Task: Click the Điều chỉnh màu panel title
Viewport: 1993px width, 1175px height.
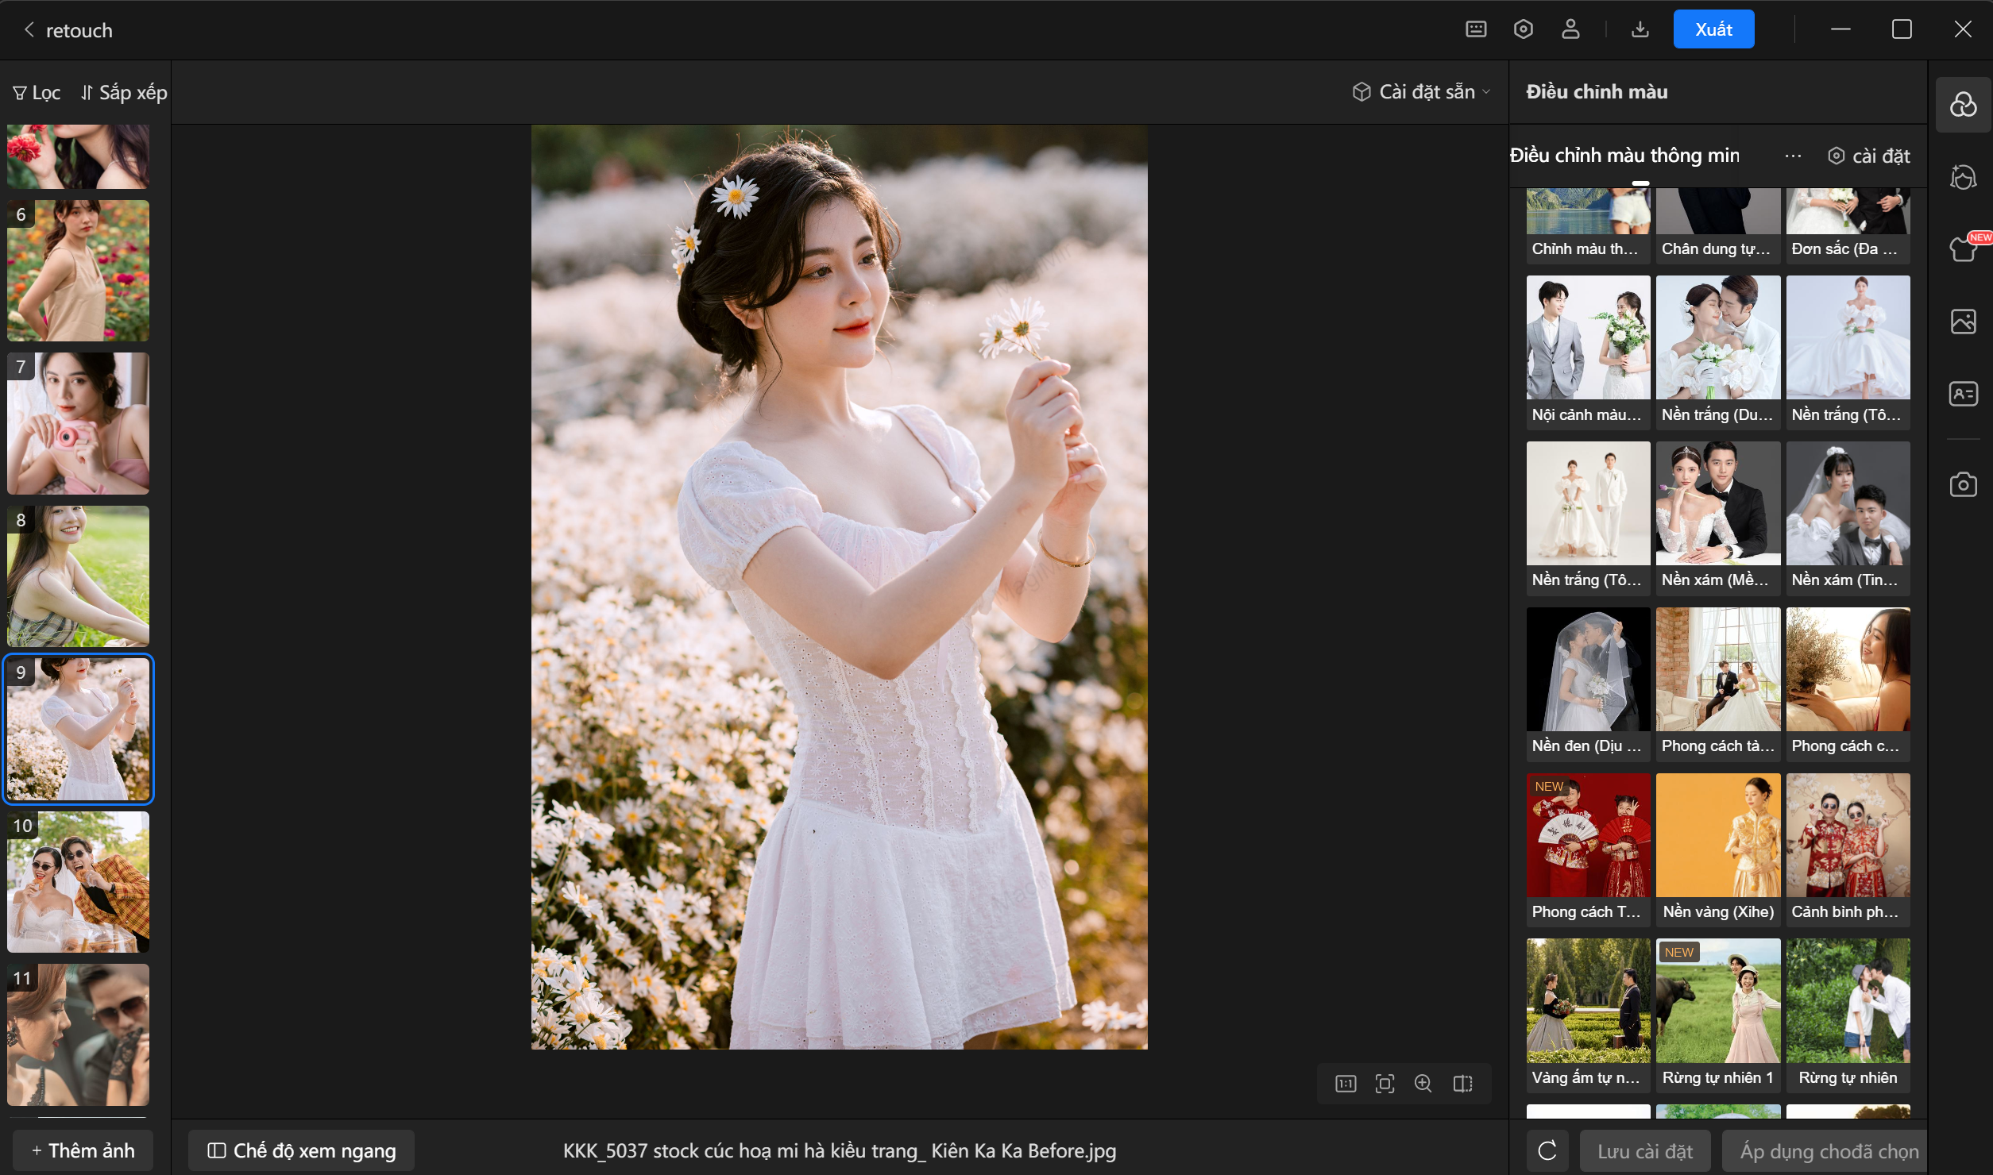Action: tap(1597, 92)
